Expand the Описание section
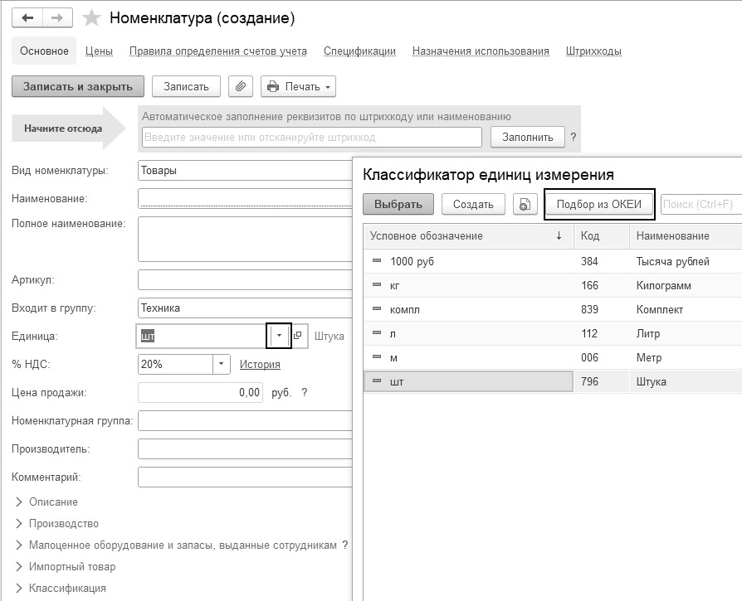 [53, 502]
